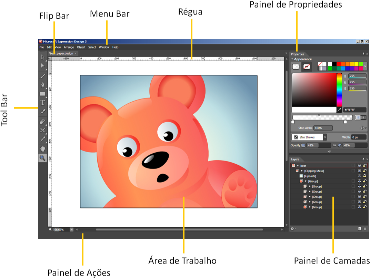Switch to the bear_paper.design document tab

point(61,53)
